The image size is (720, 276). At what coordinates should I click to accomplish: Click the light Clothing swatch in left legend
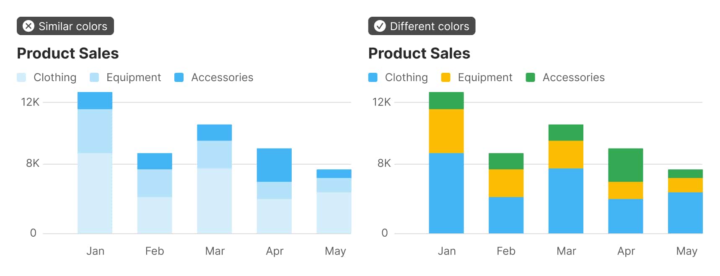click(21, 77)
